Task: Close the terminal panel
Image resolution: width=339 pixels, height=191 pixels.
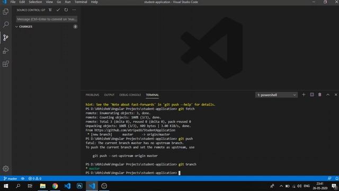Action: coord(336,94)
